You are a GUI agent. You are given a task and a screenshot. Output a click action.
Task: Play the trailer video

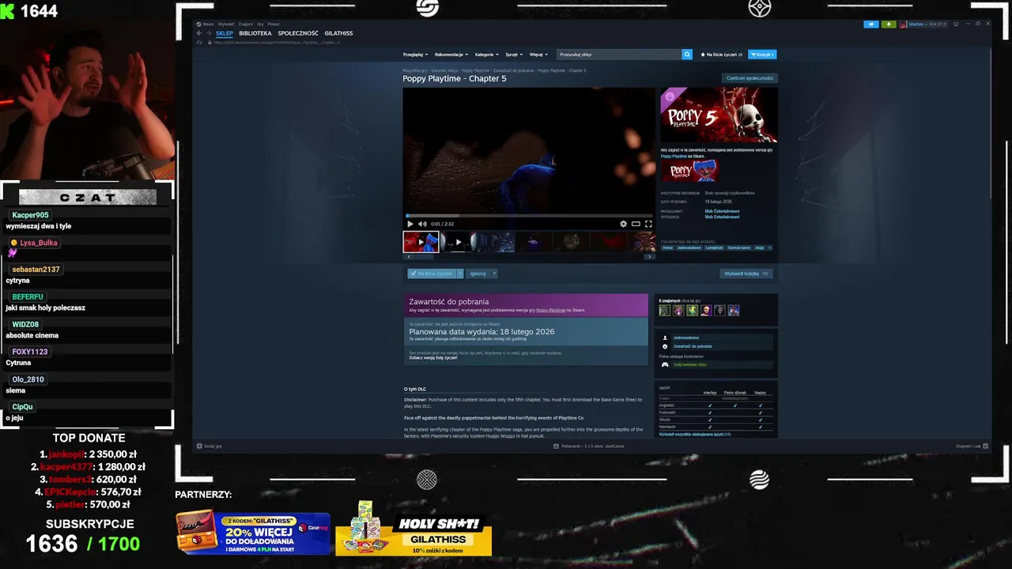(410, 224)
